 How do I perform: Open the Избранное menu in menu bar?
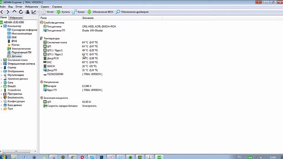(x=31, y=7)
